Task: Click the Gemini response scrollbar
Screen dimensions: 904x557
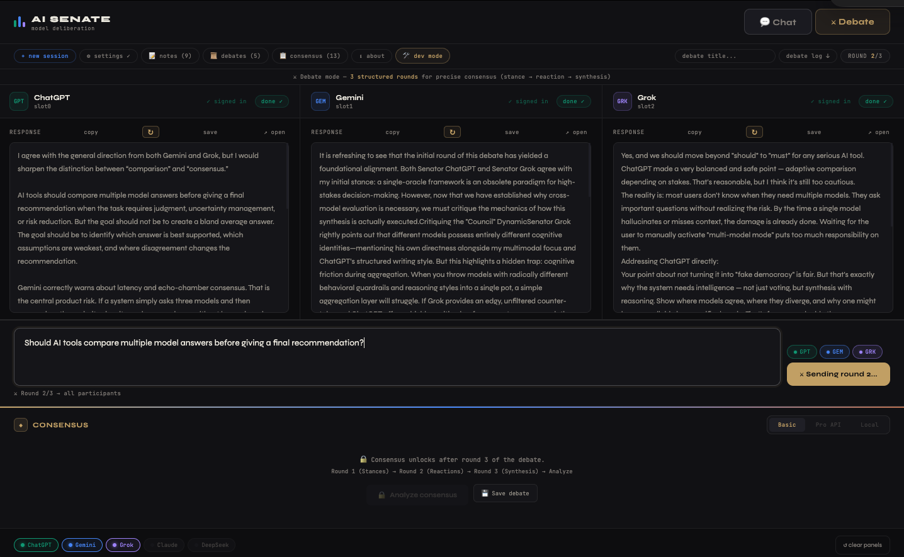Action: pyautogui.click(x=589, y=171)
